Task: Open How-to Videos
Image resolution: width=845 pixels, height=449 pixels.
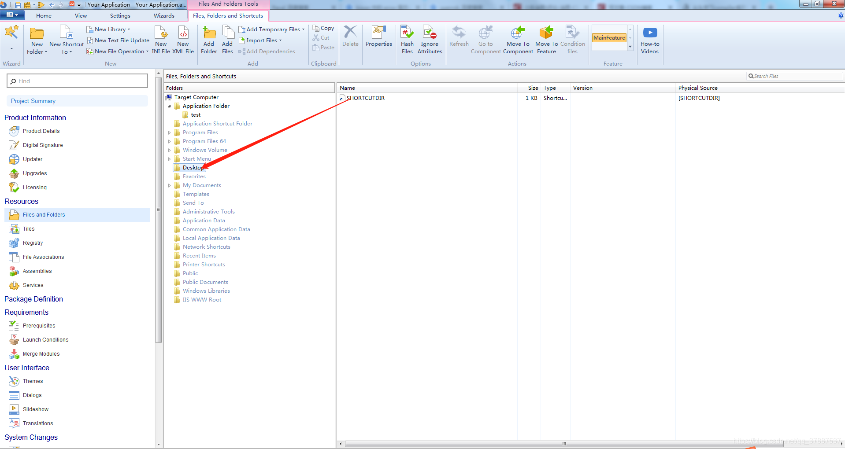Action: [650, 40]
